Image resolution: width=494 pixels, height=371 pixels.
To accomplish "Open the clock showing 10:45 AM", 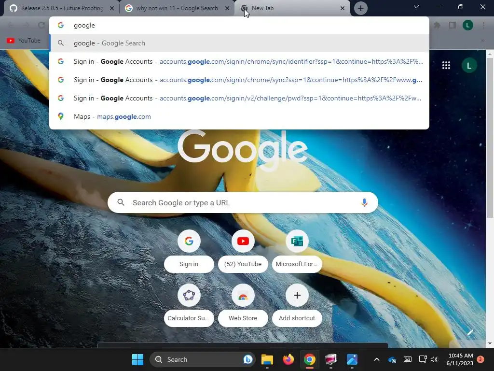I will [x=460, y=359].
